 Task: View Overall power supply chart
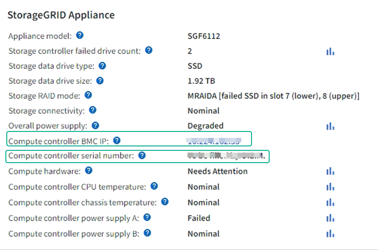[x=330, y=126]
